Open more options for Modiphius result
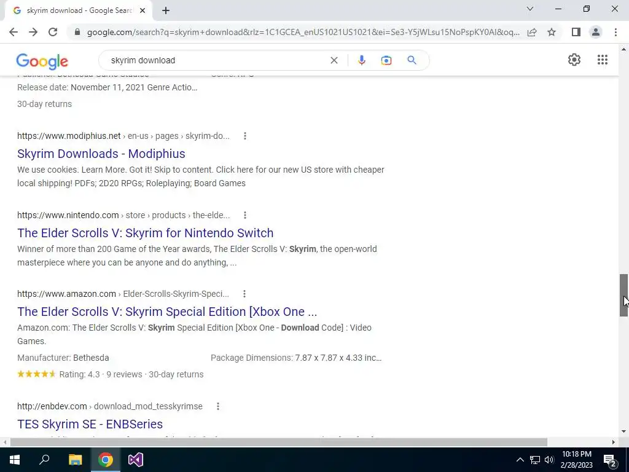Screen dimensions: 629x472 coord(244,136)
